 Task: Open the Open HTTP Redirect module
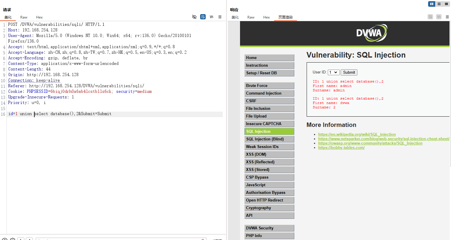point(269,200)
